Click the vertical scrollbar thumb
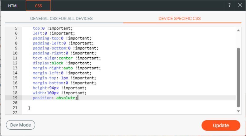This screenshot has height=136, width=246. coord(238,78)
